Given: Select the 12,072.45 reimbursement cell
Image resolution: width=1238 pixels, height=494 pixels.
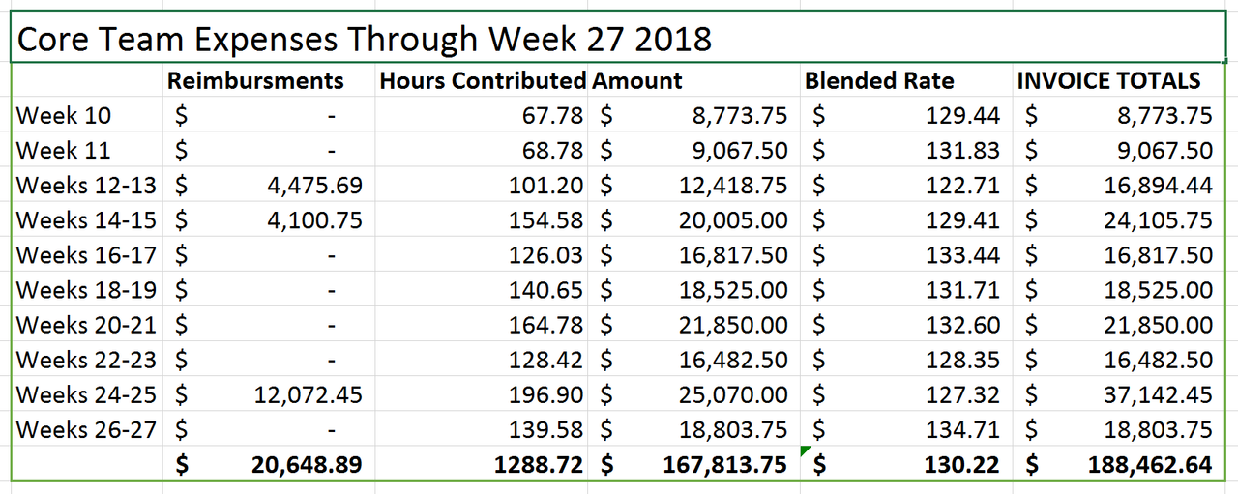Looking at the screenshot, I should [270, 393].
